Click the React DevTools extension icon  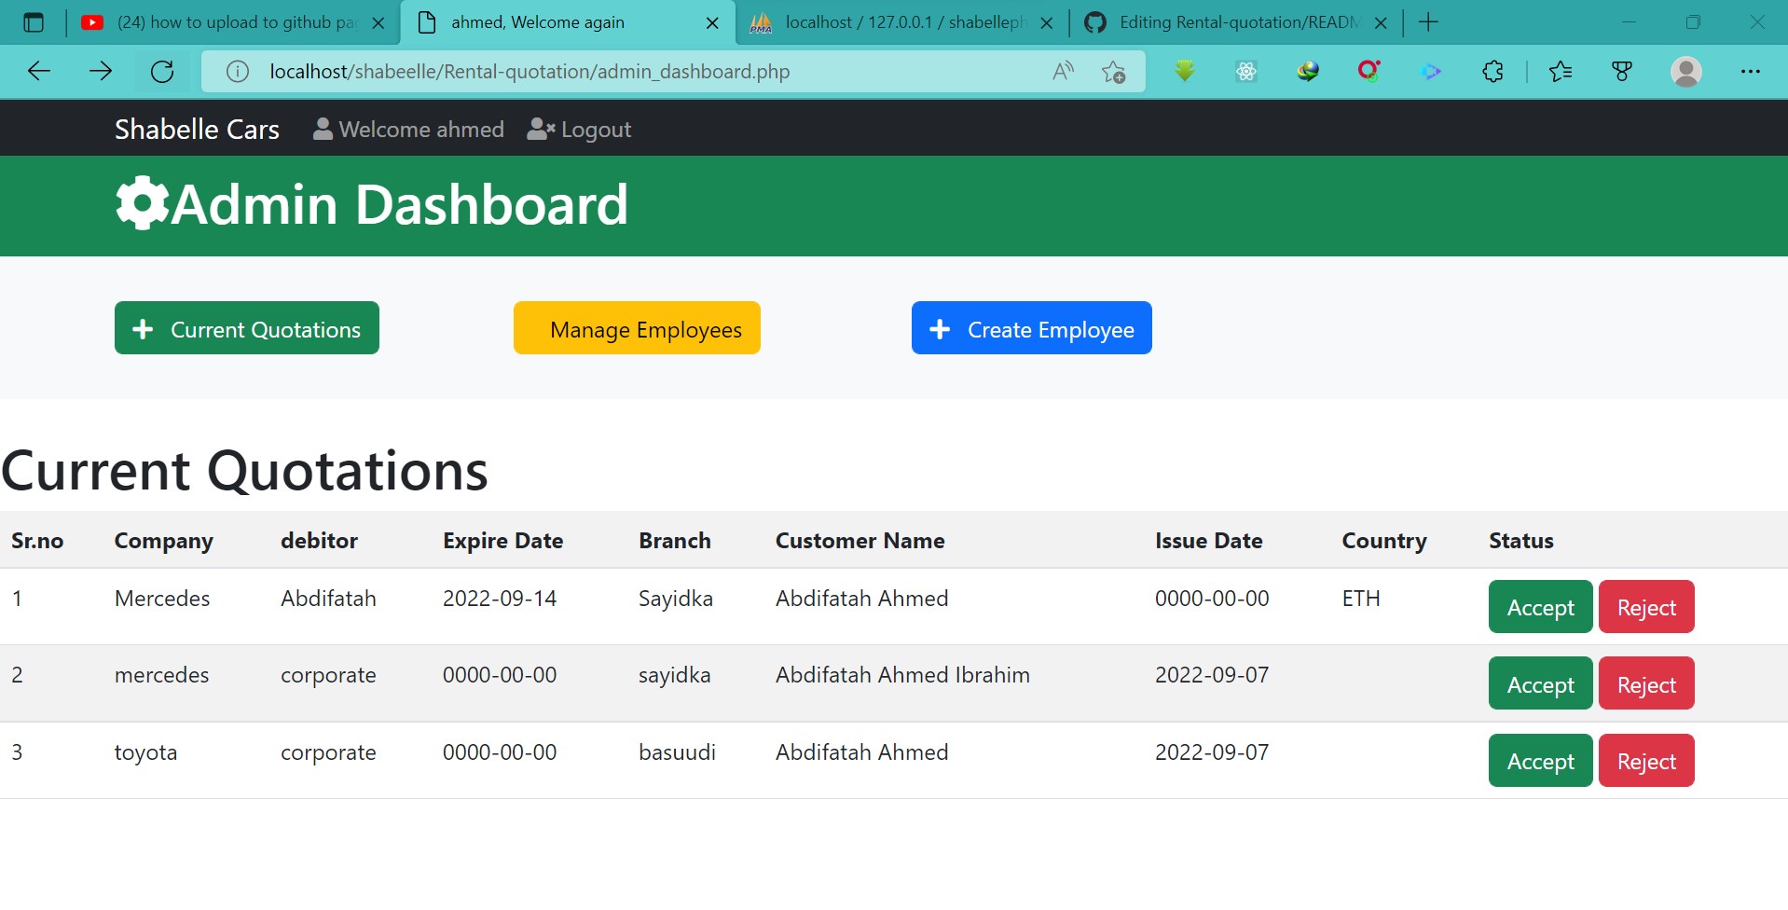click(1246, 71)
